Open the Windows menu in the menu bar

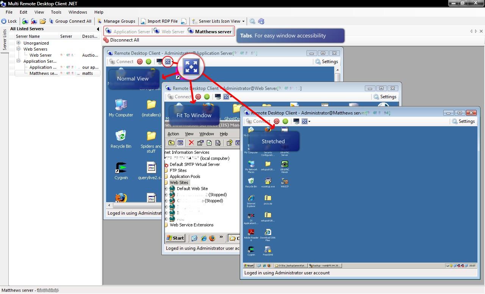pos(77,12)
